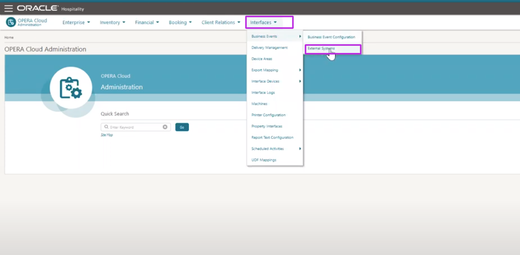Open the Site Map link
The width and height of the screenshot is (520, 255).
[107, 135]
